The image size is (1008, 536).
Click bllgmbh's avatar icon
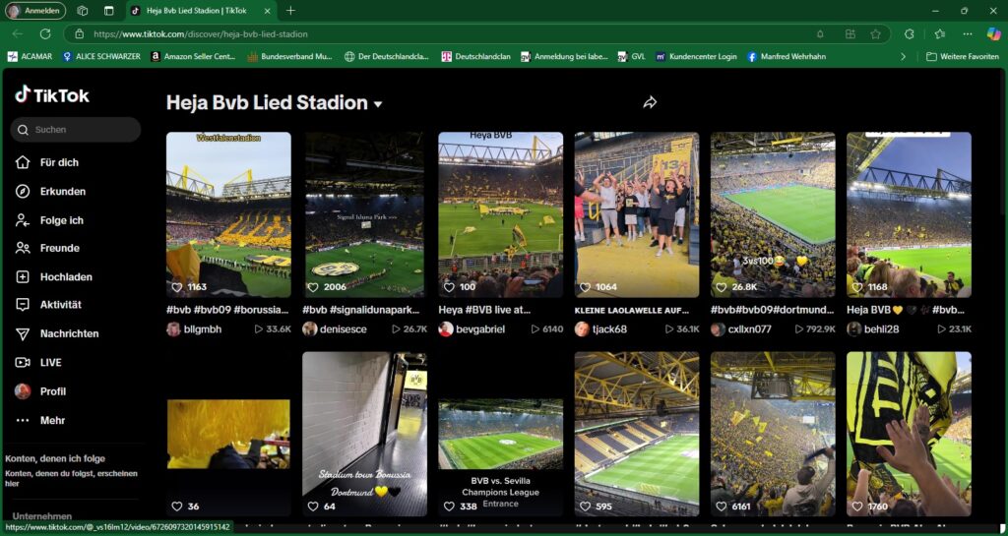click(173, 329)
